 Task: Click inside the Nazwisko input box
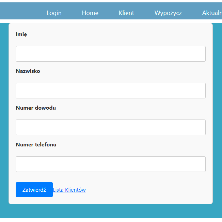110,91
